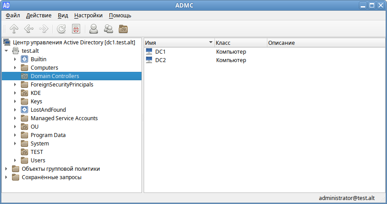
Task: Open the Настройки menu
Action: [88, 15]
